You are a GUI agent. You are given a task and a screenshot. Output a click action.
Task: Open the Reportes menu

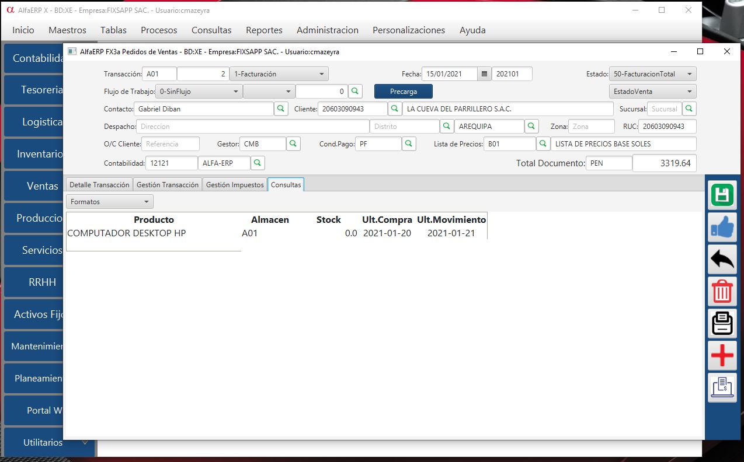click(264, 30)
